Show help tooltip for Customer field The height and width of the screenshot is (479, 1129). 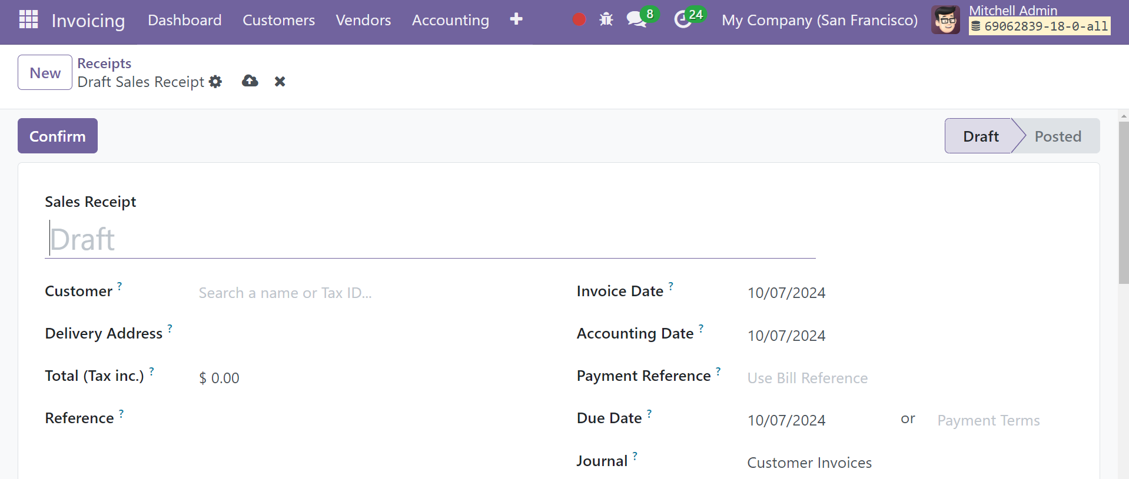pyautogui.click(x=119, y=286)
